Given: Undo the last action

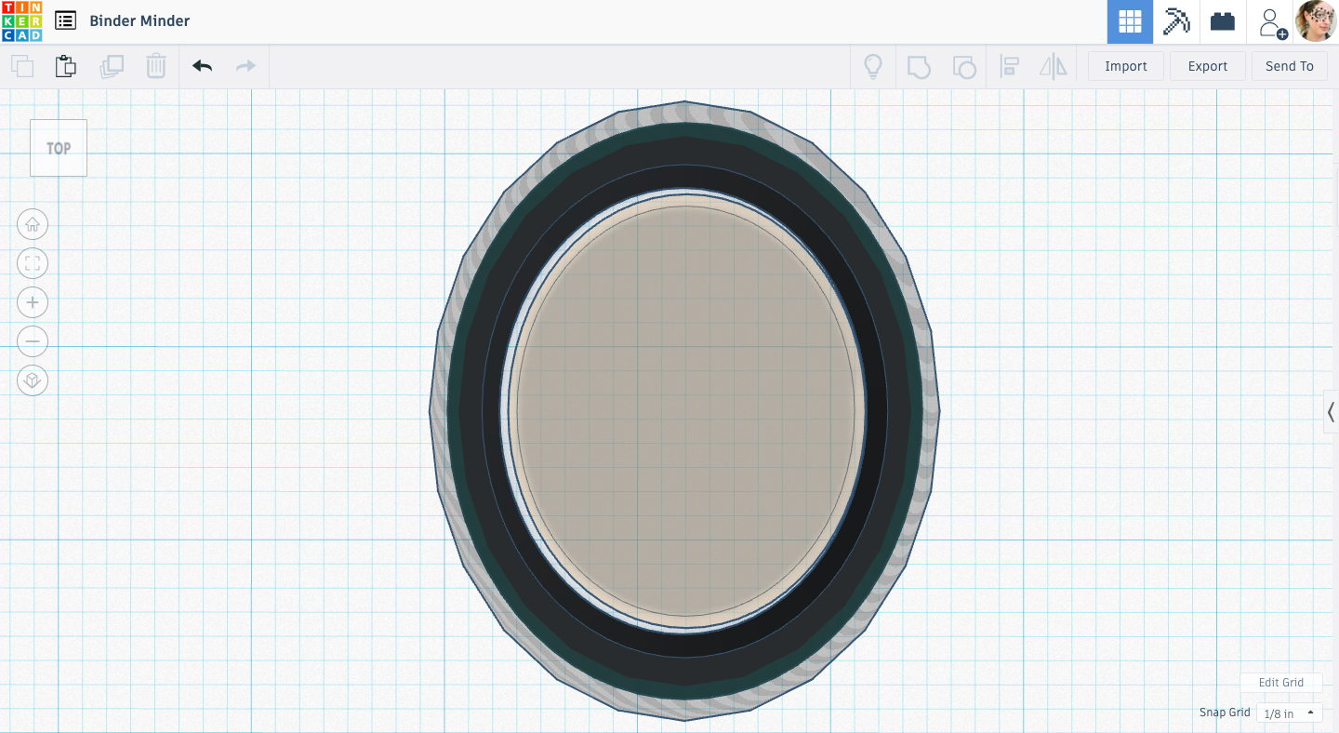Looking at the screenshot, I should coord(202,66).
